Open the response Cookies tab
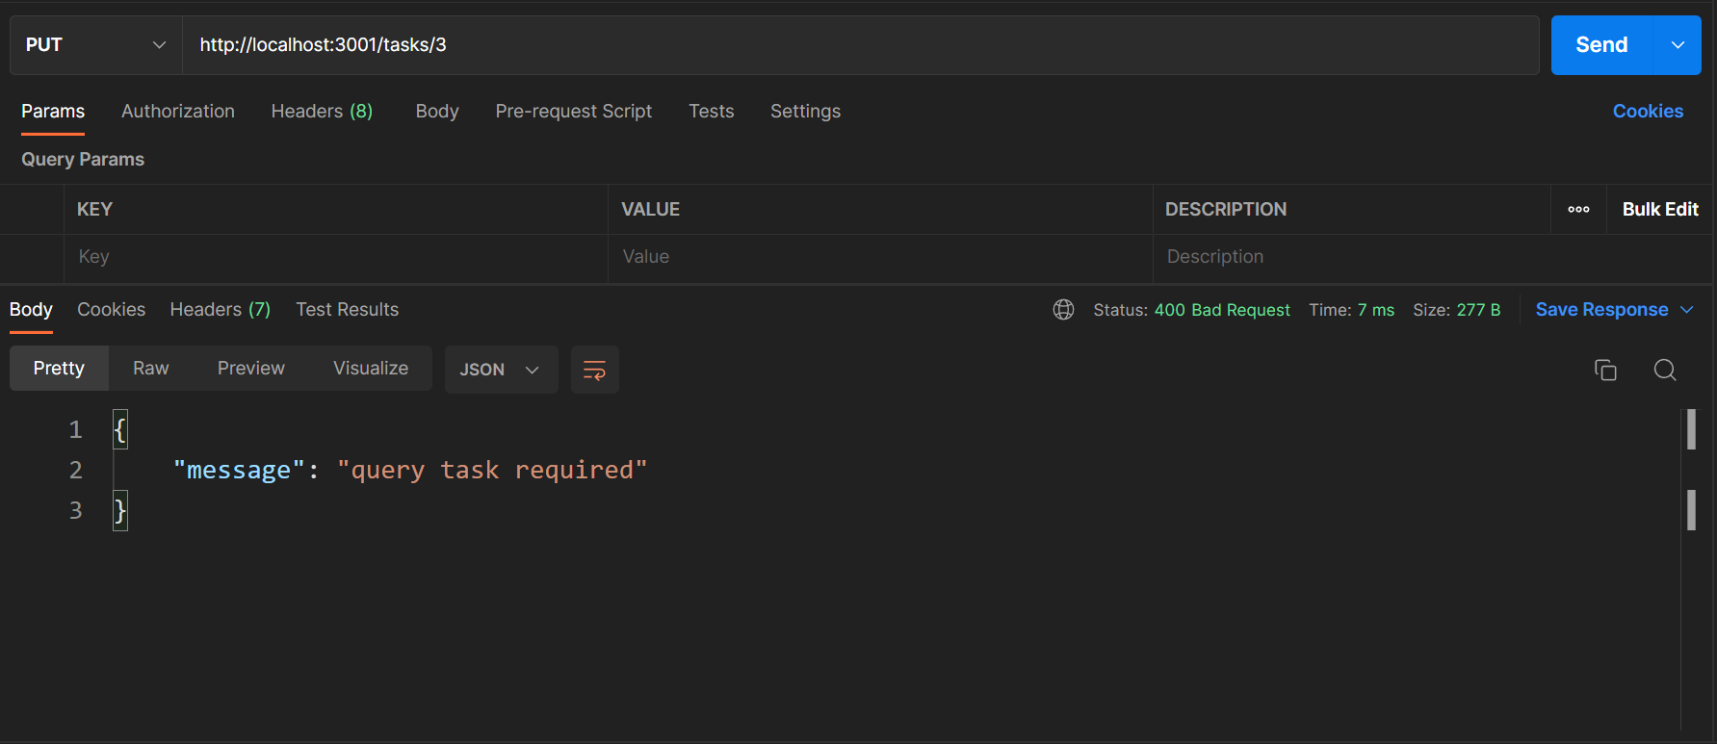This screenshot has height=744, width=1717. (112, 310)
